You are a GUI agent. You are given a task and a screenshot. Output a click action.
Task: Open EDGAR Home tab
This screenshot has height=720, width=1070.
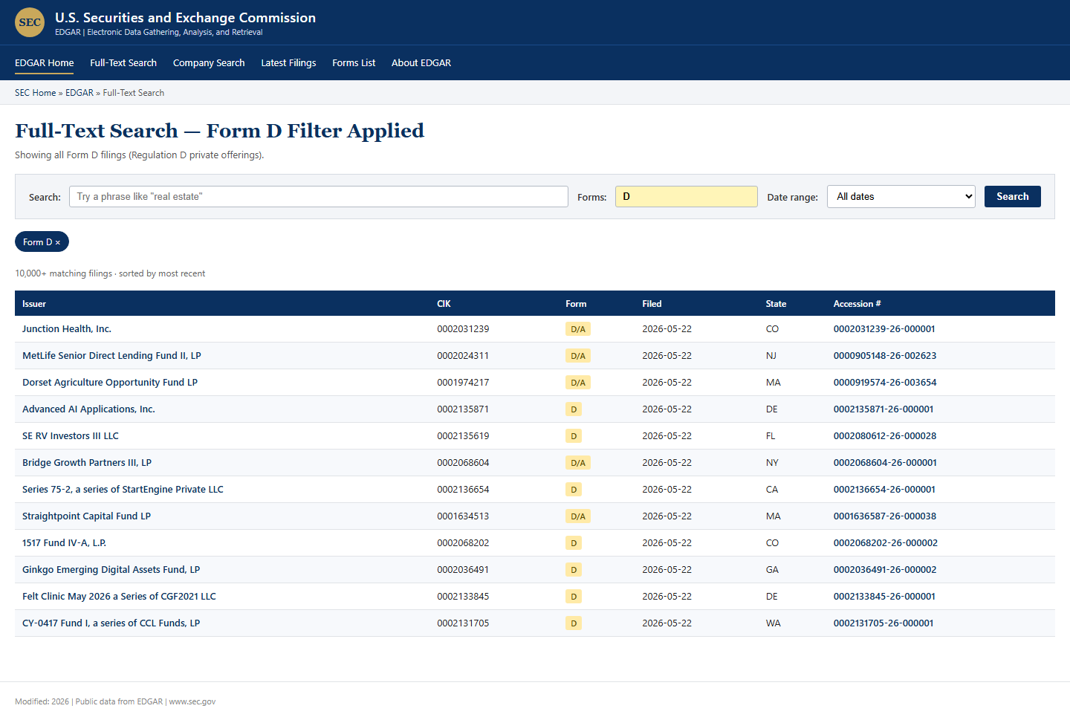(x=45, y=63)
